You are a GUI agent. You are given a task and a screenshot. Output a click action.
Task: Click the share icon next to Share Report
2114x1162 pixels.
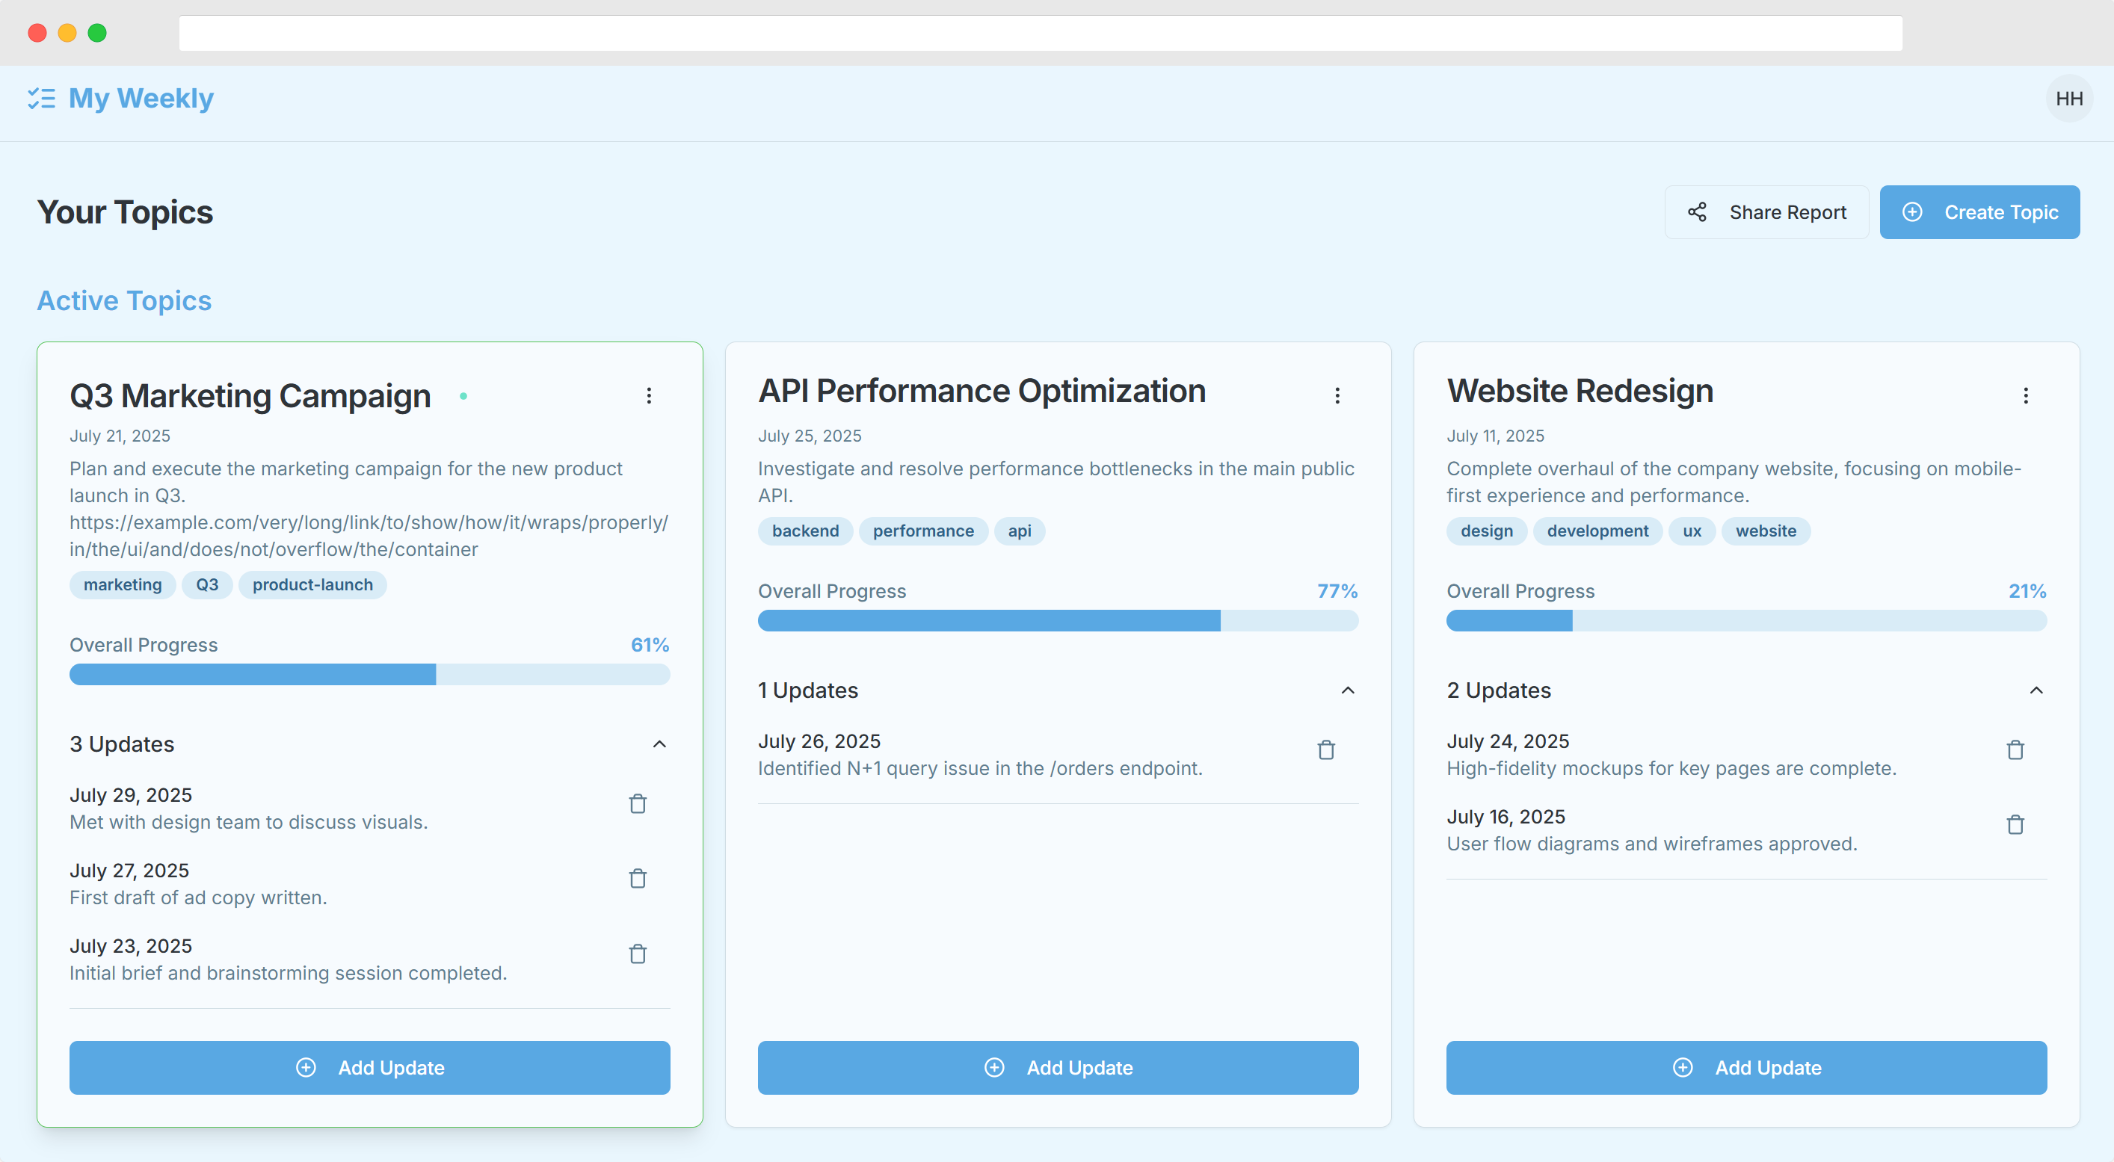tap(1697, 211)
